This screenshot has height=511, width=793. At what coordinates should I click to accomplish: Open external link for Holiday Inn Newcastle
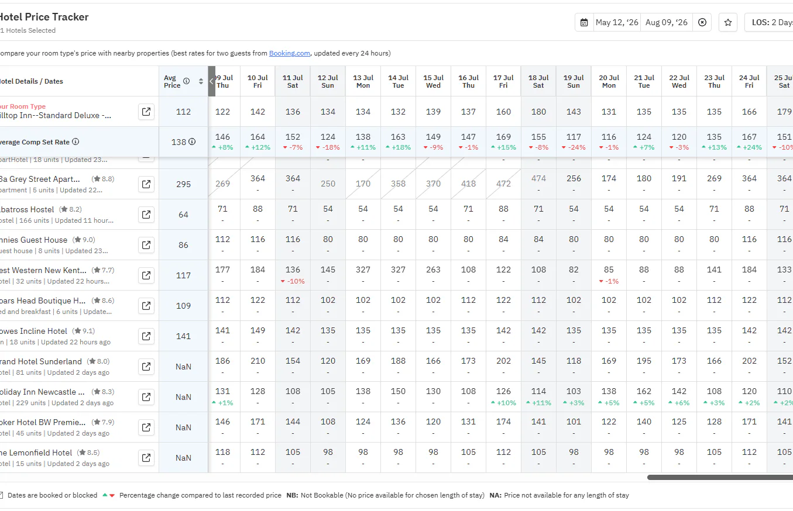click(146, 397)
